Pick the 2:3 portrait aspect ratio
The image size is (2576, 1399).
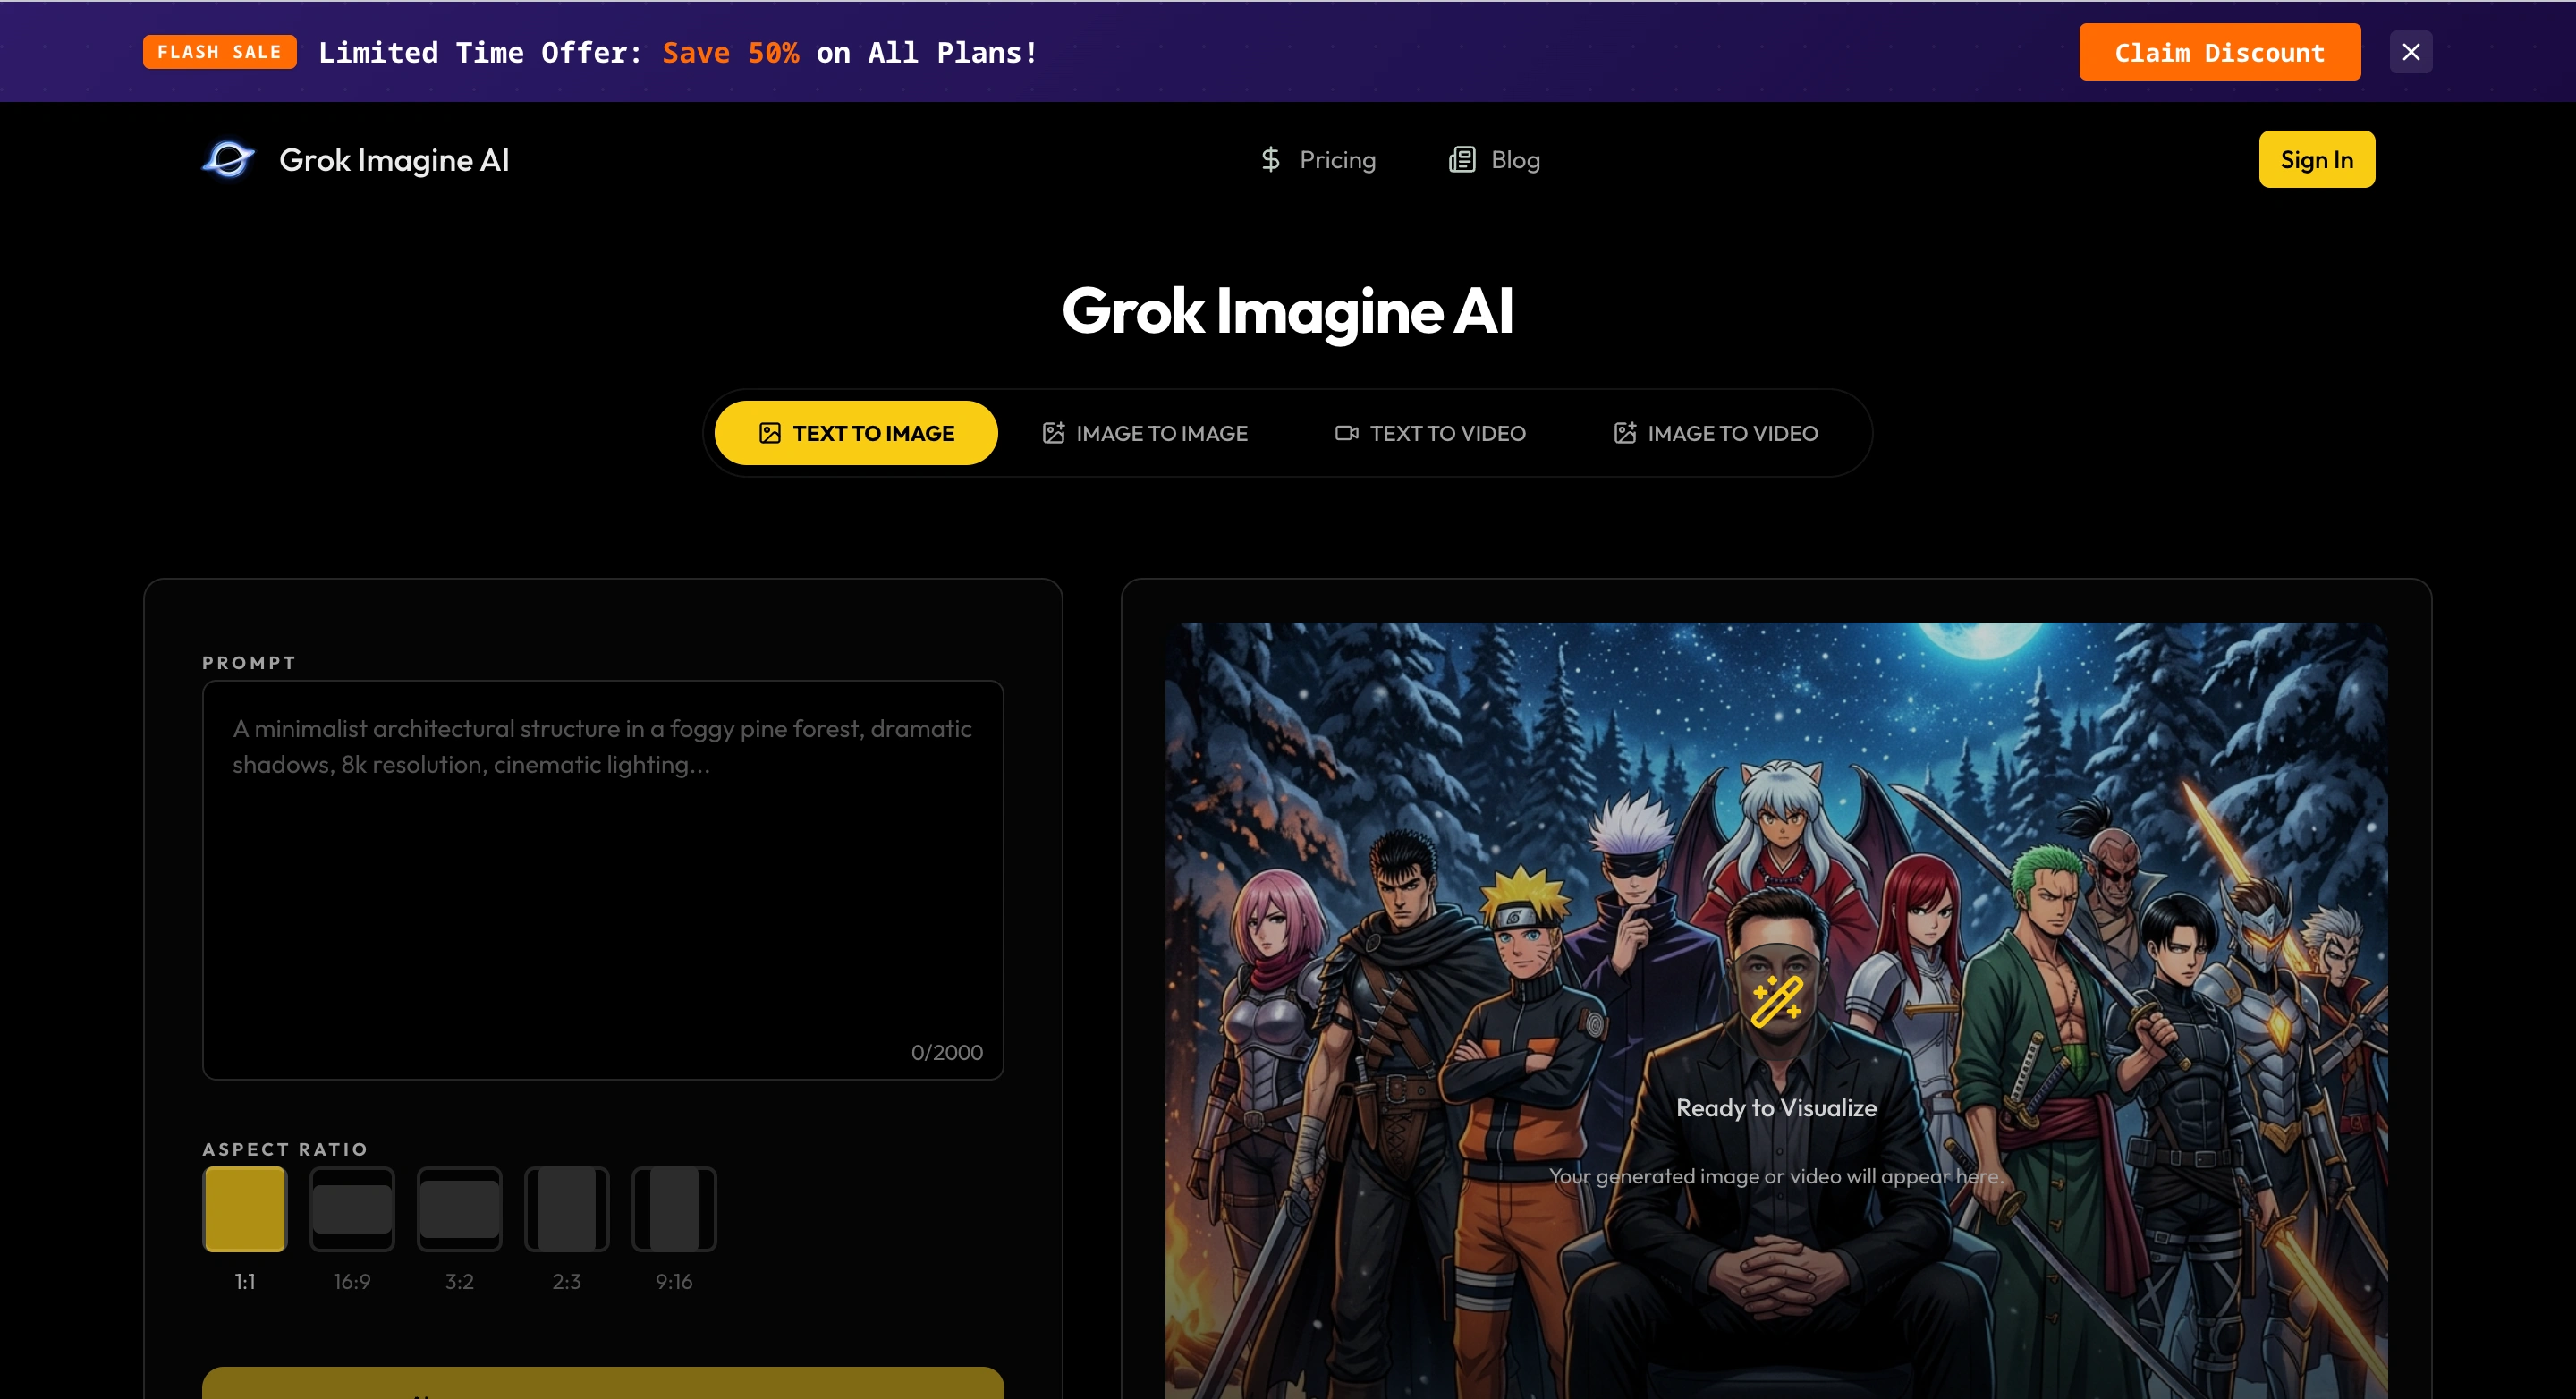(x=567, y=1208)
